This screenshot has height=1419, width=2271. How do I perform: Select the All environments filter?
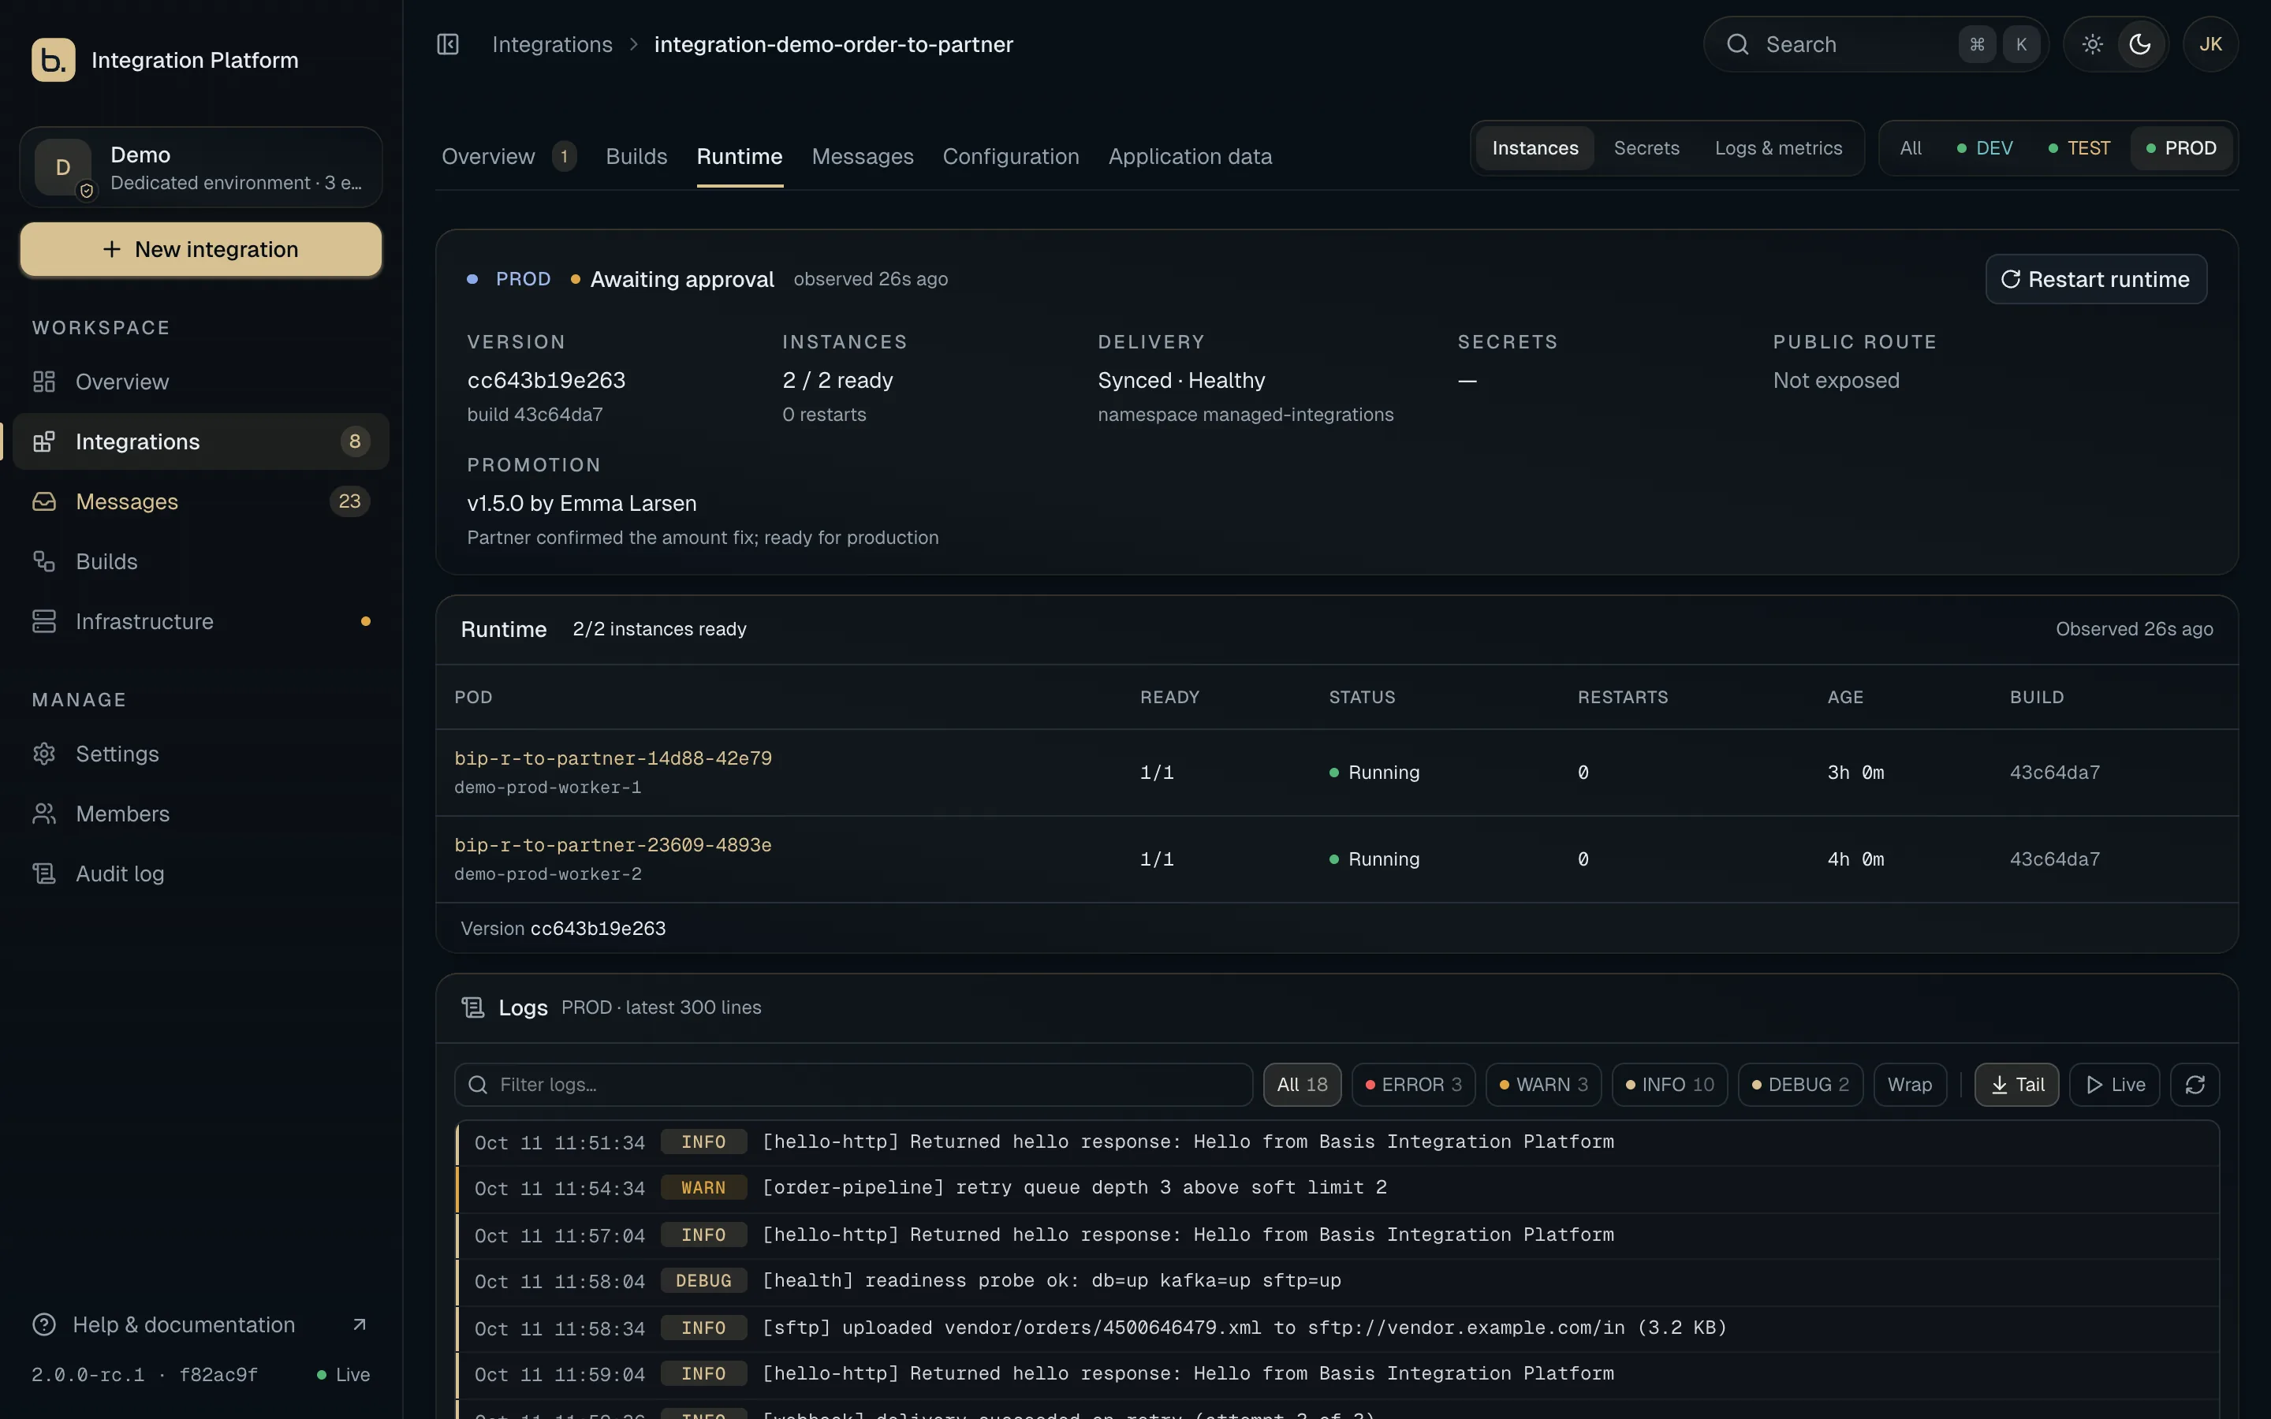(1910, 148)
